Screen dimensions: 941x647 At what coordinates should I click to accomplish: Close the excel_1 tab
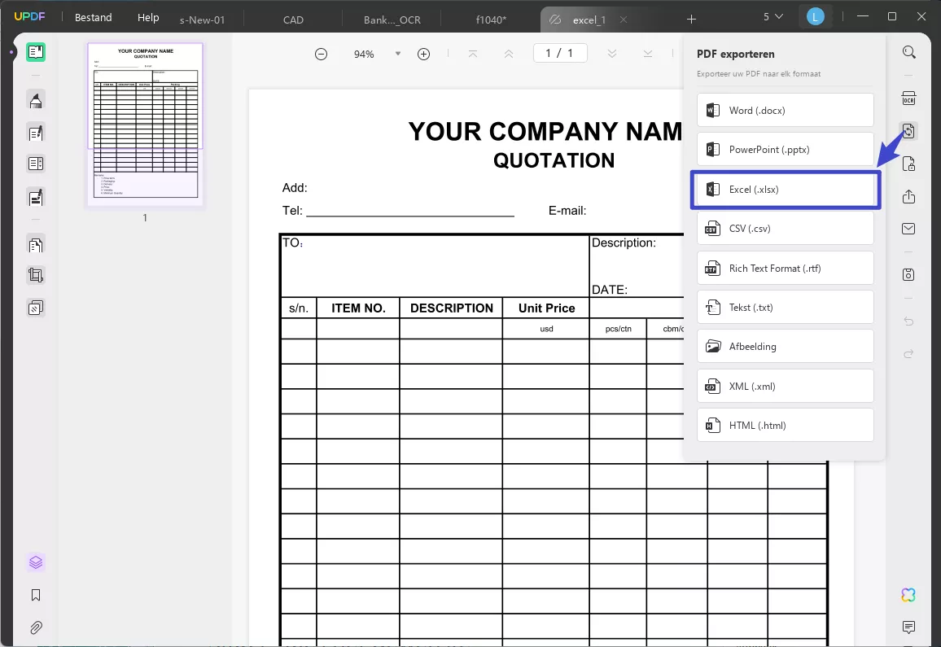[624, 20]
